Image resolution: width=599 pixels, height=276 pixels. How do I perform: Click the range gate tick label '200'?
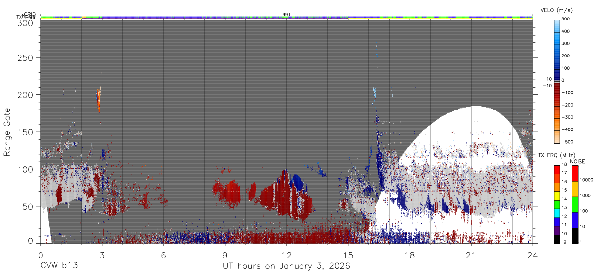pyautogui.click(x=26, y=95)
